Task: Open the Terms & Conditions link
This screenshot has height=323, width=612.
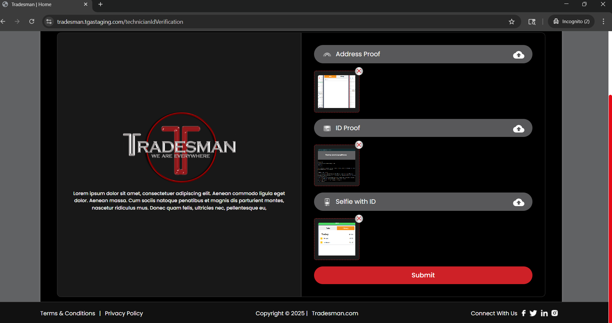Action: pos(68,313)
